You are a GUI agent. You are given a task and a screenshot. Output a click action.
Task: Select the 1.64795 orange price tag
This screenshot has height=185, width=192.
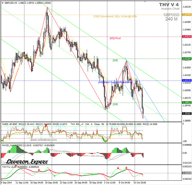[x=186, y=14]
